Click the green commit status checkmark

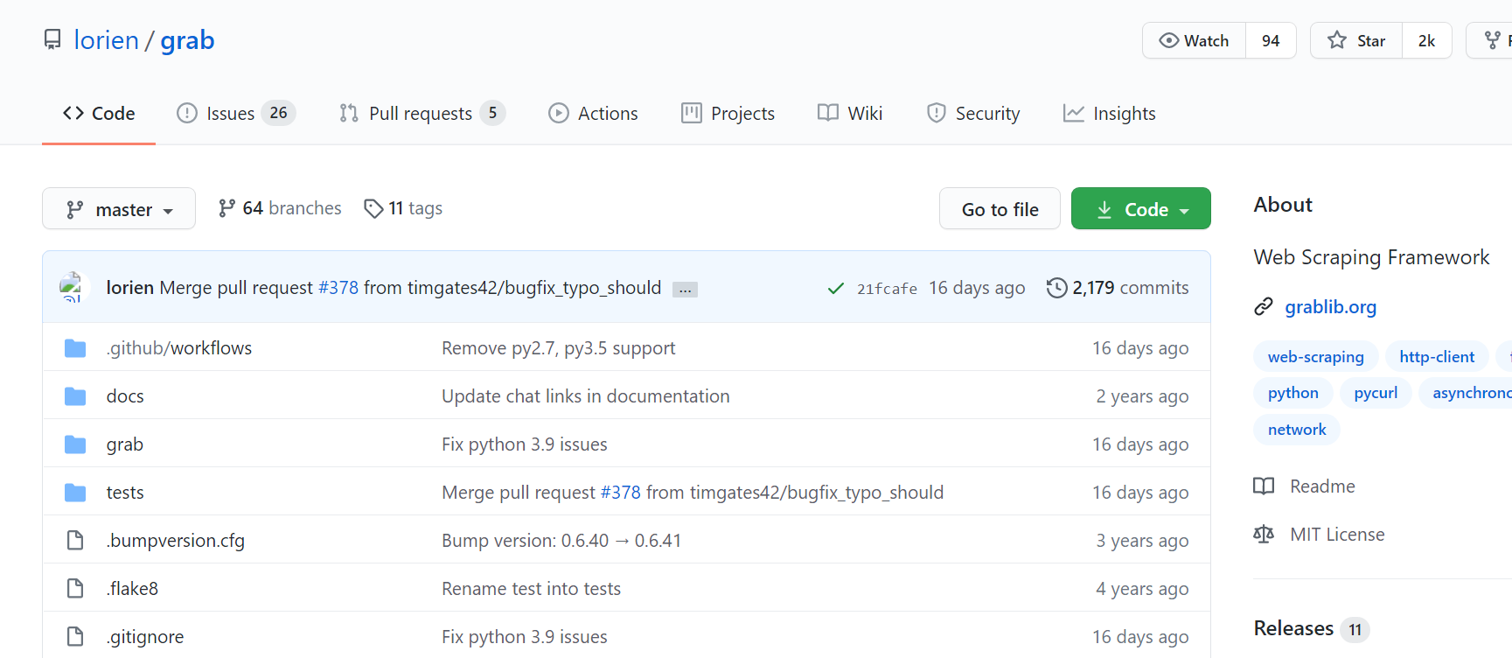(835, 289)
